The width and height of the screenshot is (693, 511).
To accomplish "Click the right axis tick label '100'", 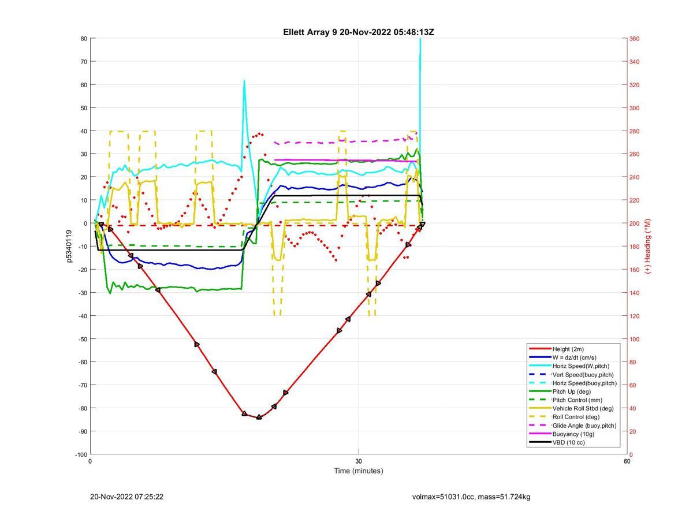I will click(634, 339).
